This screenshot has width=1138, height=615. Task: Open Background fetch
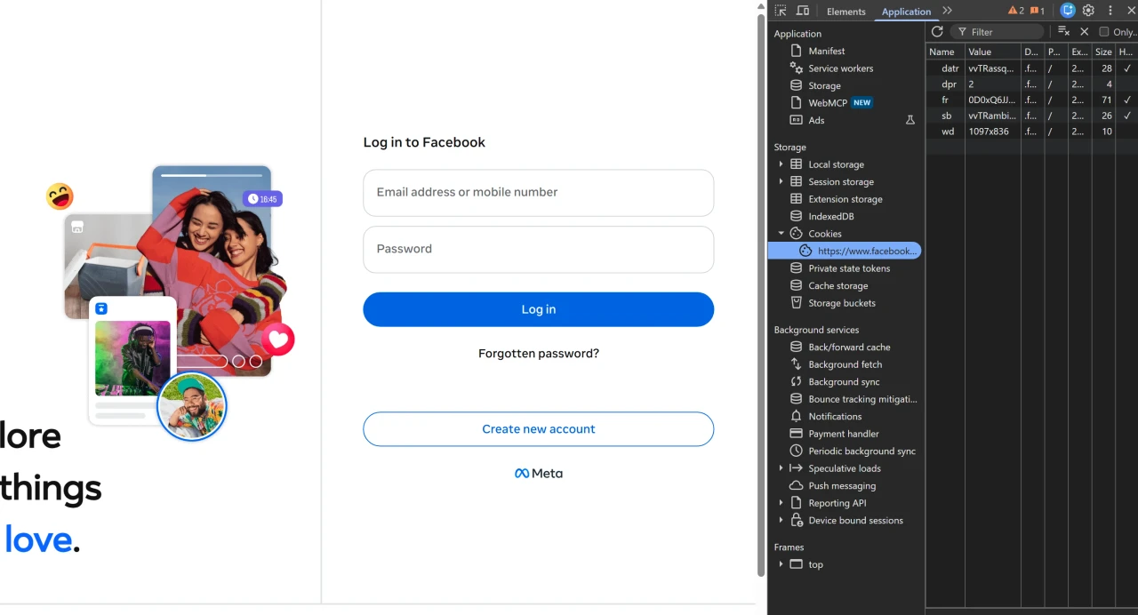845,364
